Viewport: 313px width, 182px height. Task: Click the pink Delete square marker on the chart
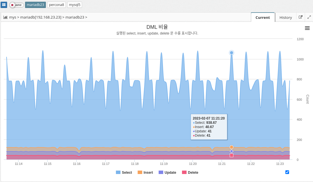(x=232, y=155)
